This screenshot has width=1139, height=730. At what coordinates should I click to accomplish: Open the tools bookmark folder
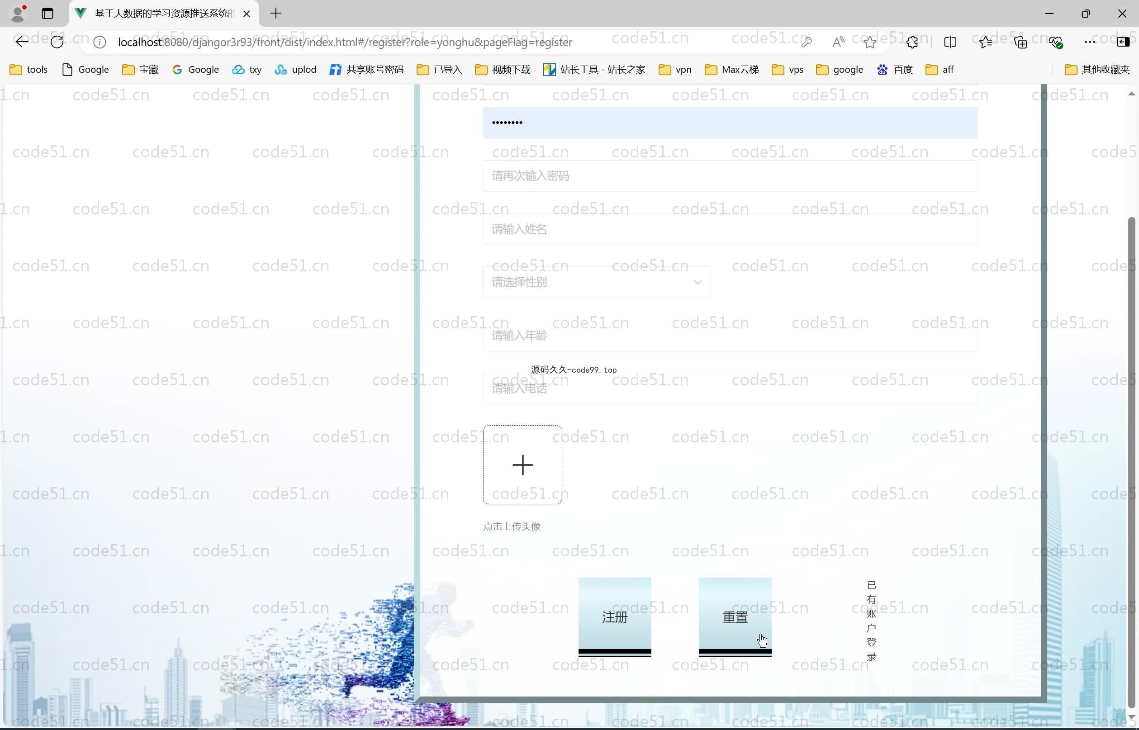(29, 70)
